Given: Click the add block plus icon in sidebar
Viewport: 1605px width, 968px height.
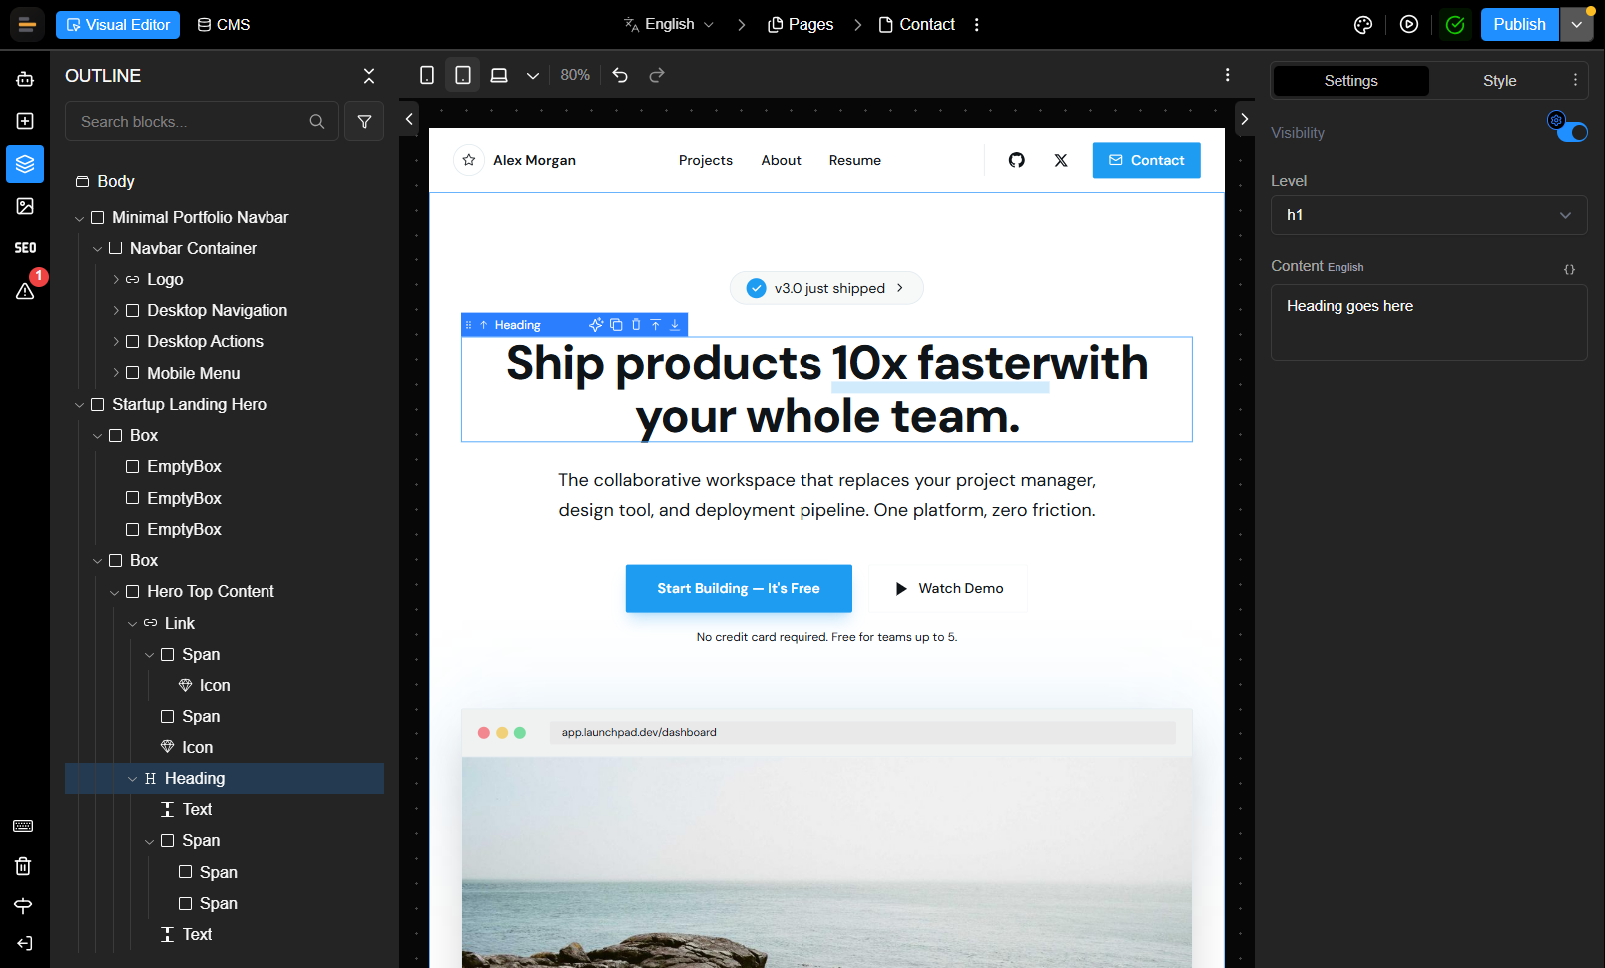Looking at the screenshot, I should click(x=25, y=121).
